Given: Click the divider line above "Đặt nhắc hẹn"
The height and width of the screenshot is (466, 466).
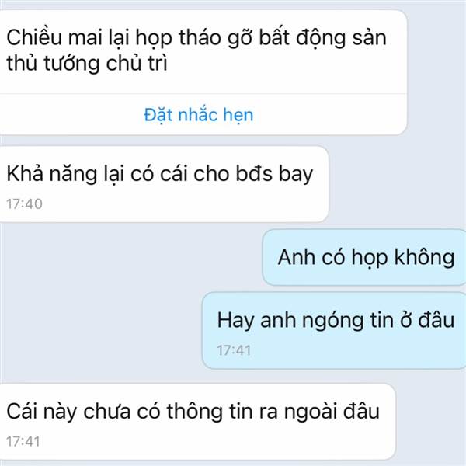Looking at the screenshot, I should pyautogui.click(x=203, y=94).
